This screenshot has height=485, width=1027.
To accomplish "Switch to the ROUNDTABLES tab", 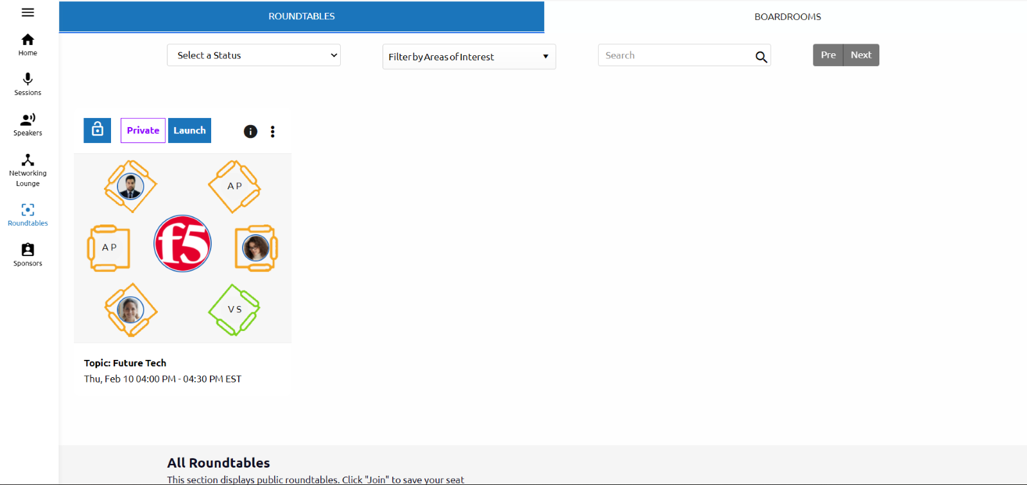I will [x=302, y=16].
